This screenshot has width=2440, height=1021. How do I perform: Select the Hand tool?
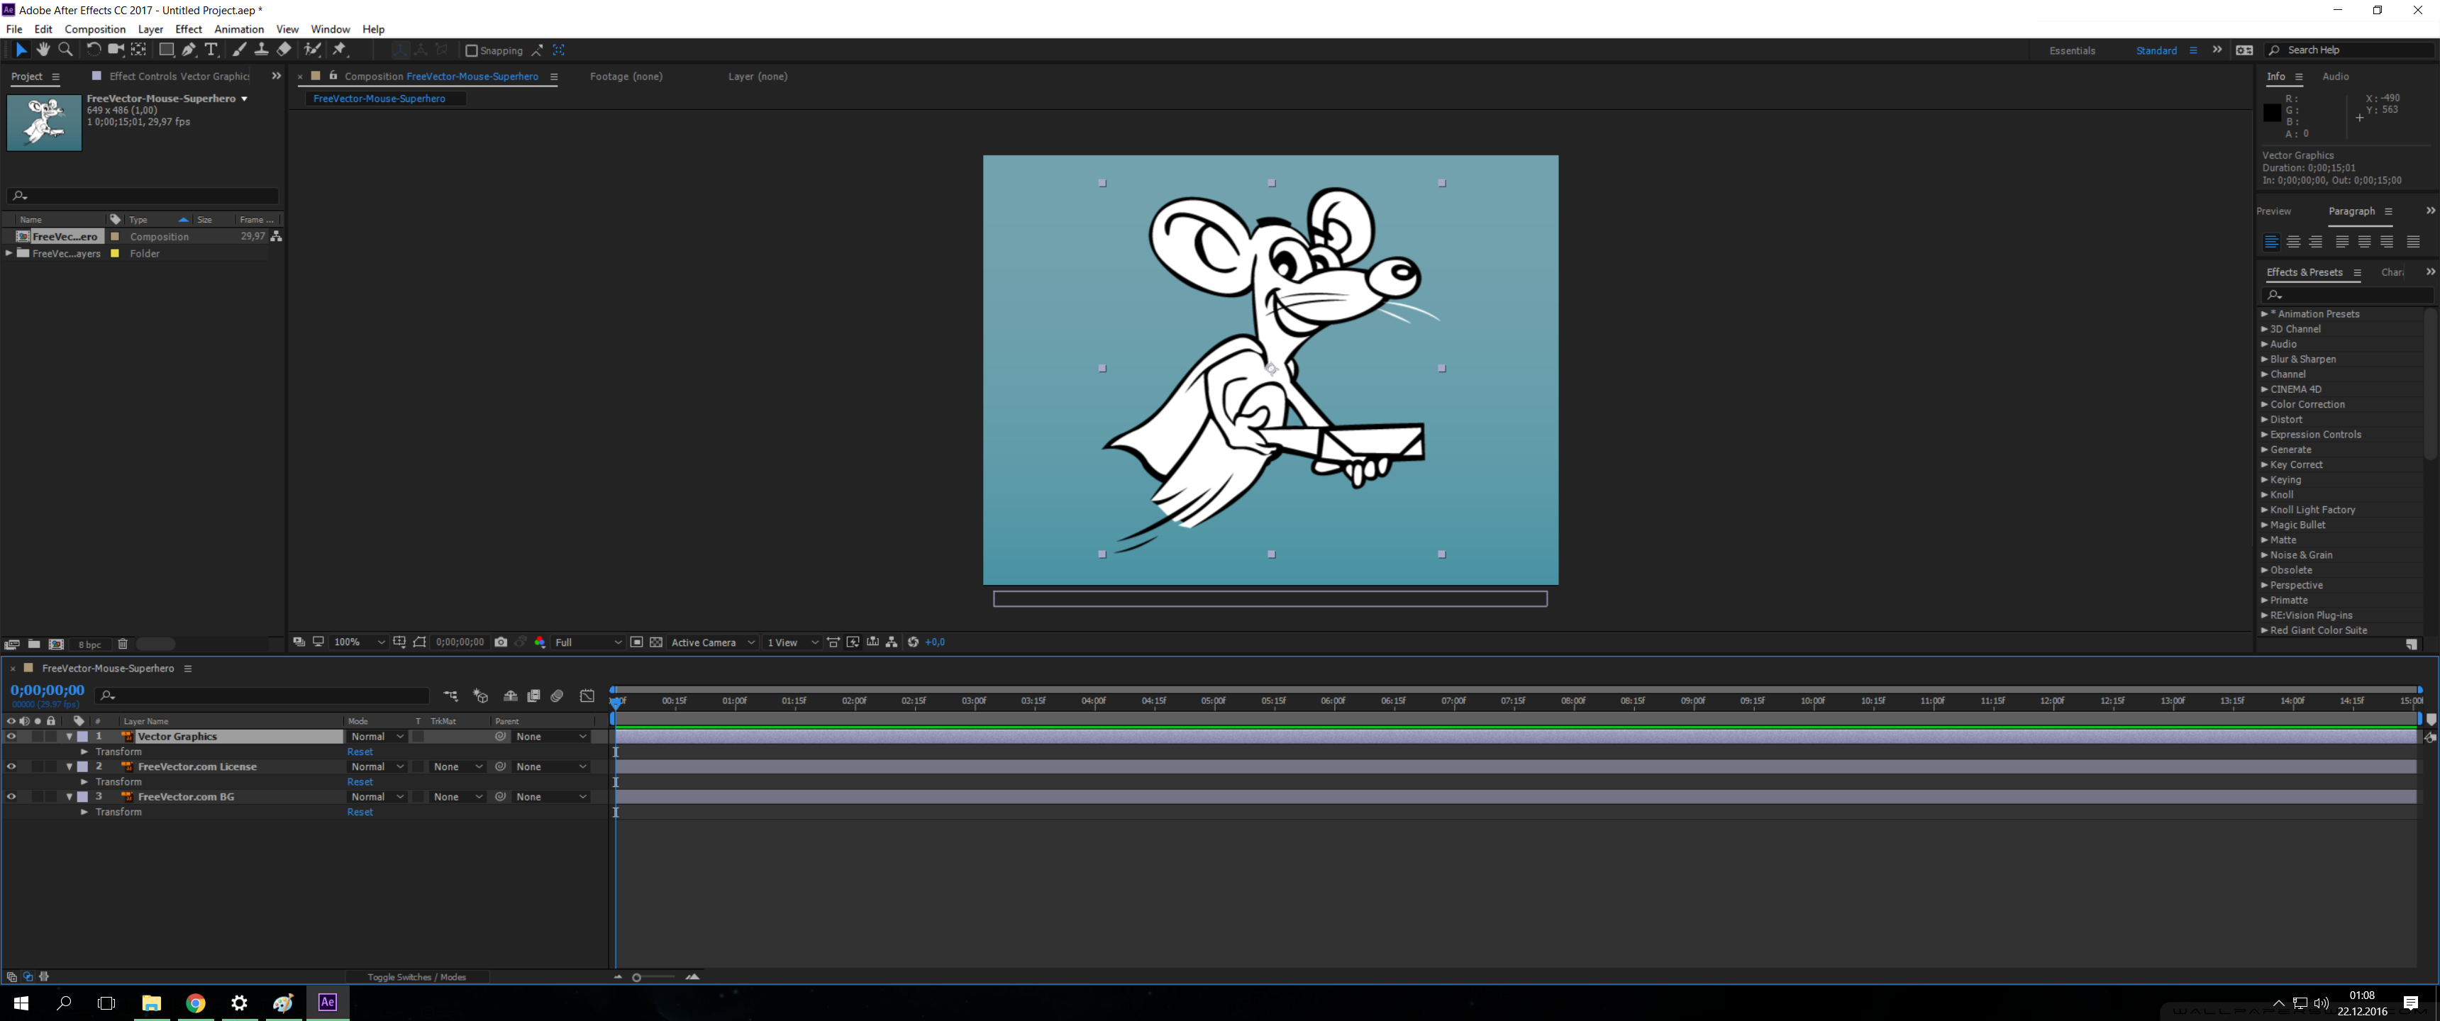click(43, 50)
